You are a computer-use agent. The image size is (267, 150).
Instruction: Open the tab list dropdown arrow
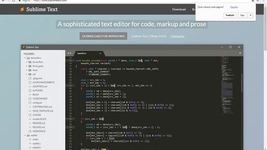[x=240, y=53]
